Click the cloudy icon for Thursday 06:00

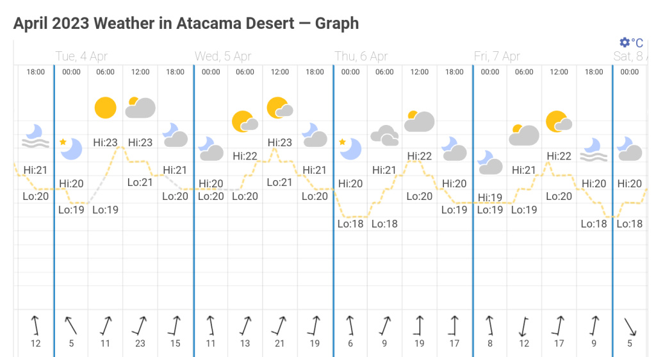point(384,135)
